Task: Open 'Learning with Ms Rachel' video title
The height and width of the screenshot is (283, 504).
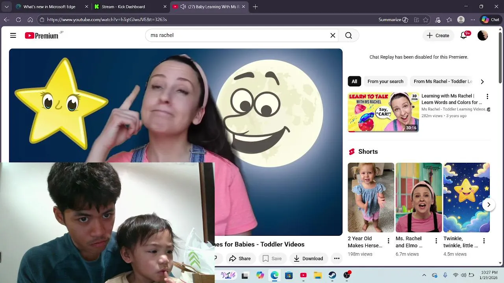Action: (x=452, y=99)
